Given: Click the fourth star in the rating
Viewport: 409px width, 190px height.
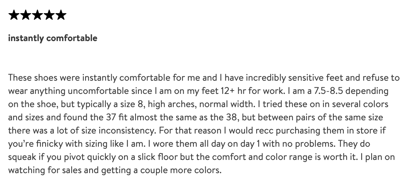Looking at the screenshot, I should tap(48, 15).
